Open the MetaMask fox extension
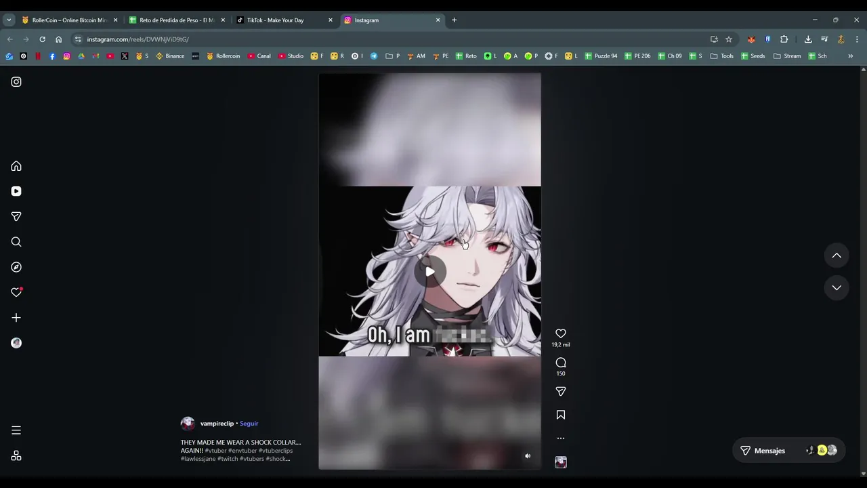 click(751, 39)
